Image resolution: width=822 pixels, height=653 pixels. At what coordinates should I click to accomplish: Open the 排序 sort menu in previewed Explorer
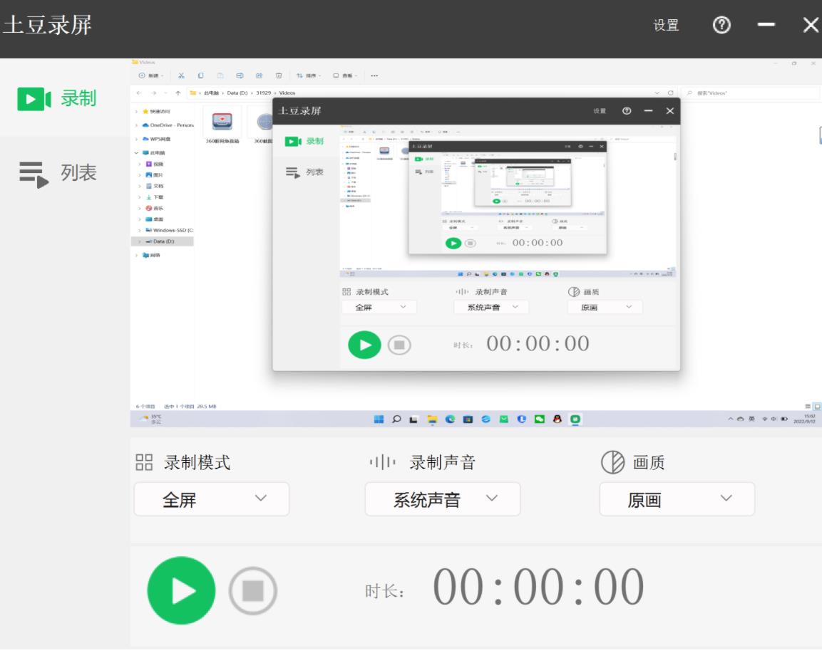(309, 75)
